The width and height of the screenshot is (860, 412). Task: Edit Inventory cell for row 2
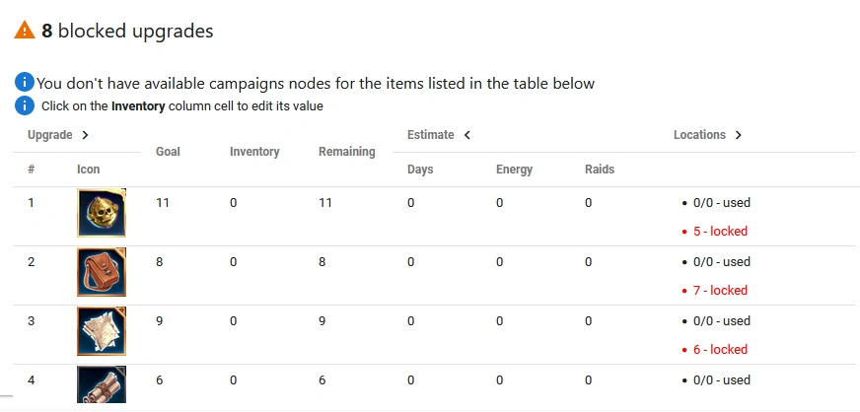point(234,262)
